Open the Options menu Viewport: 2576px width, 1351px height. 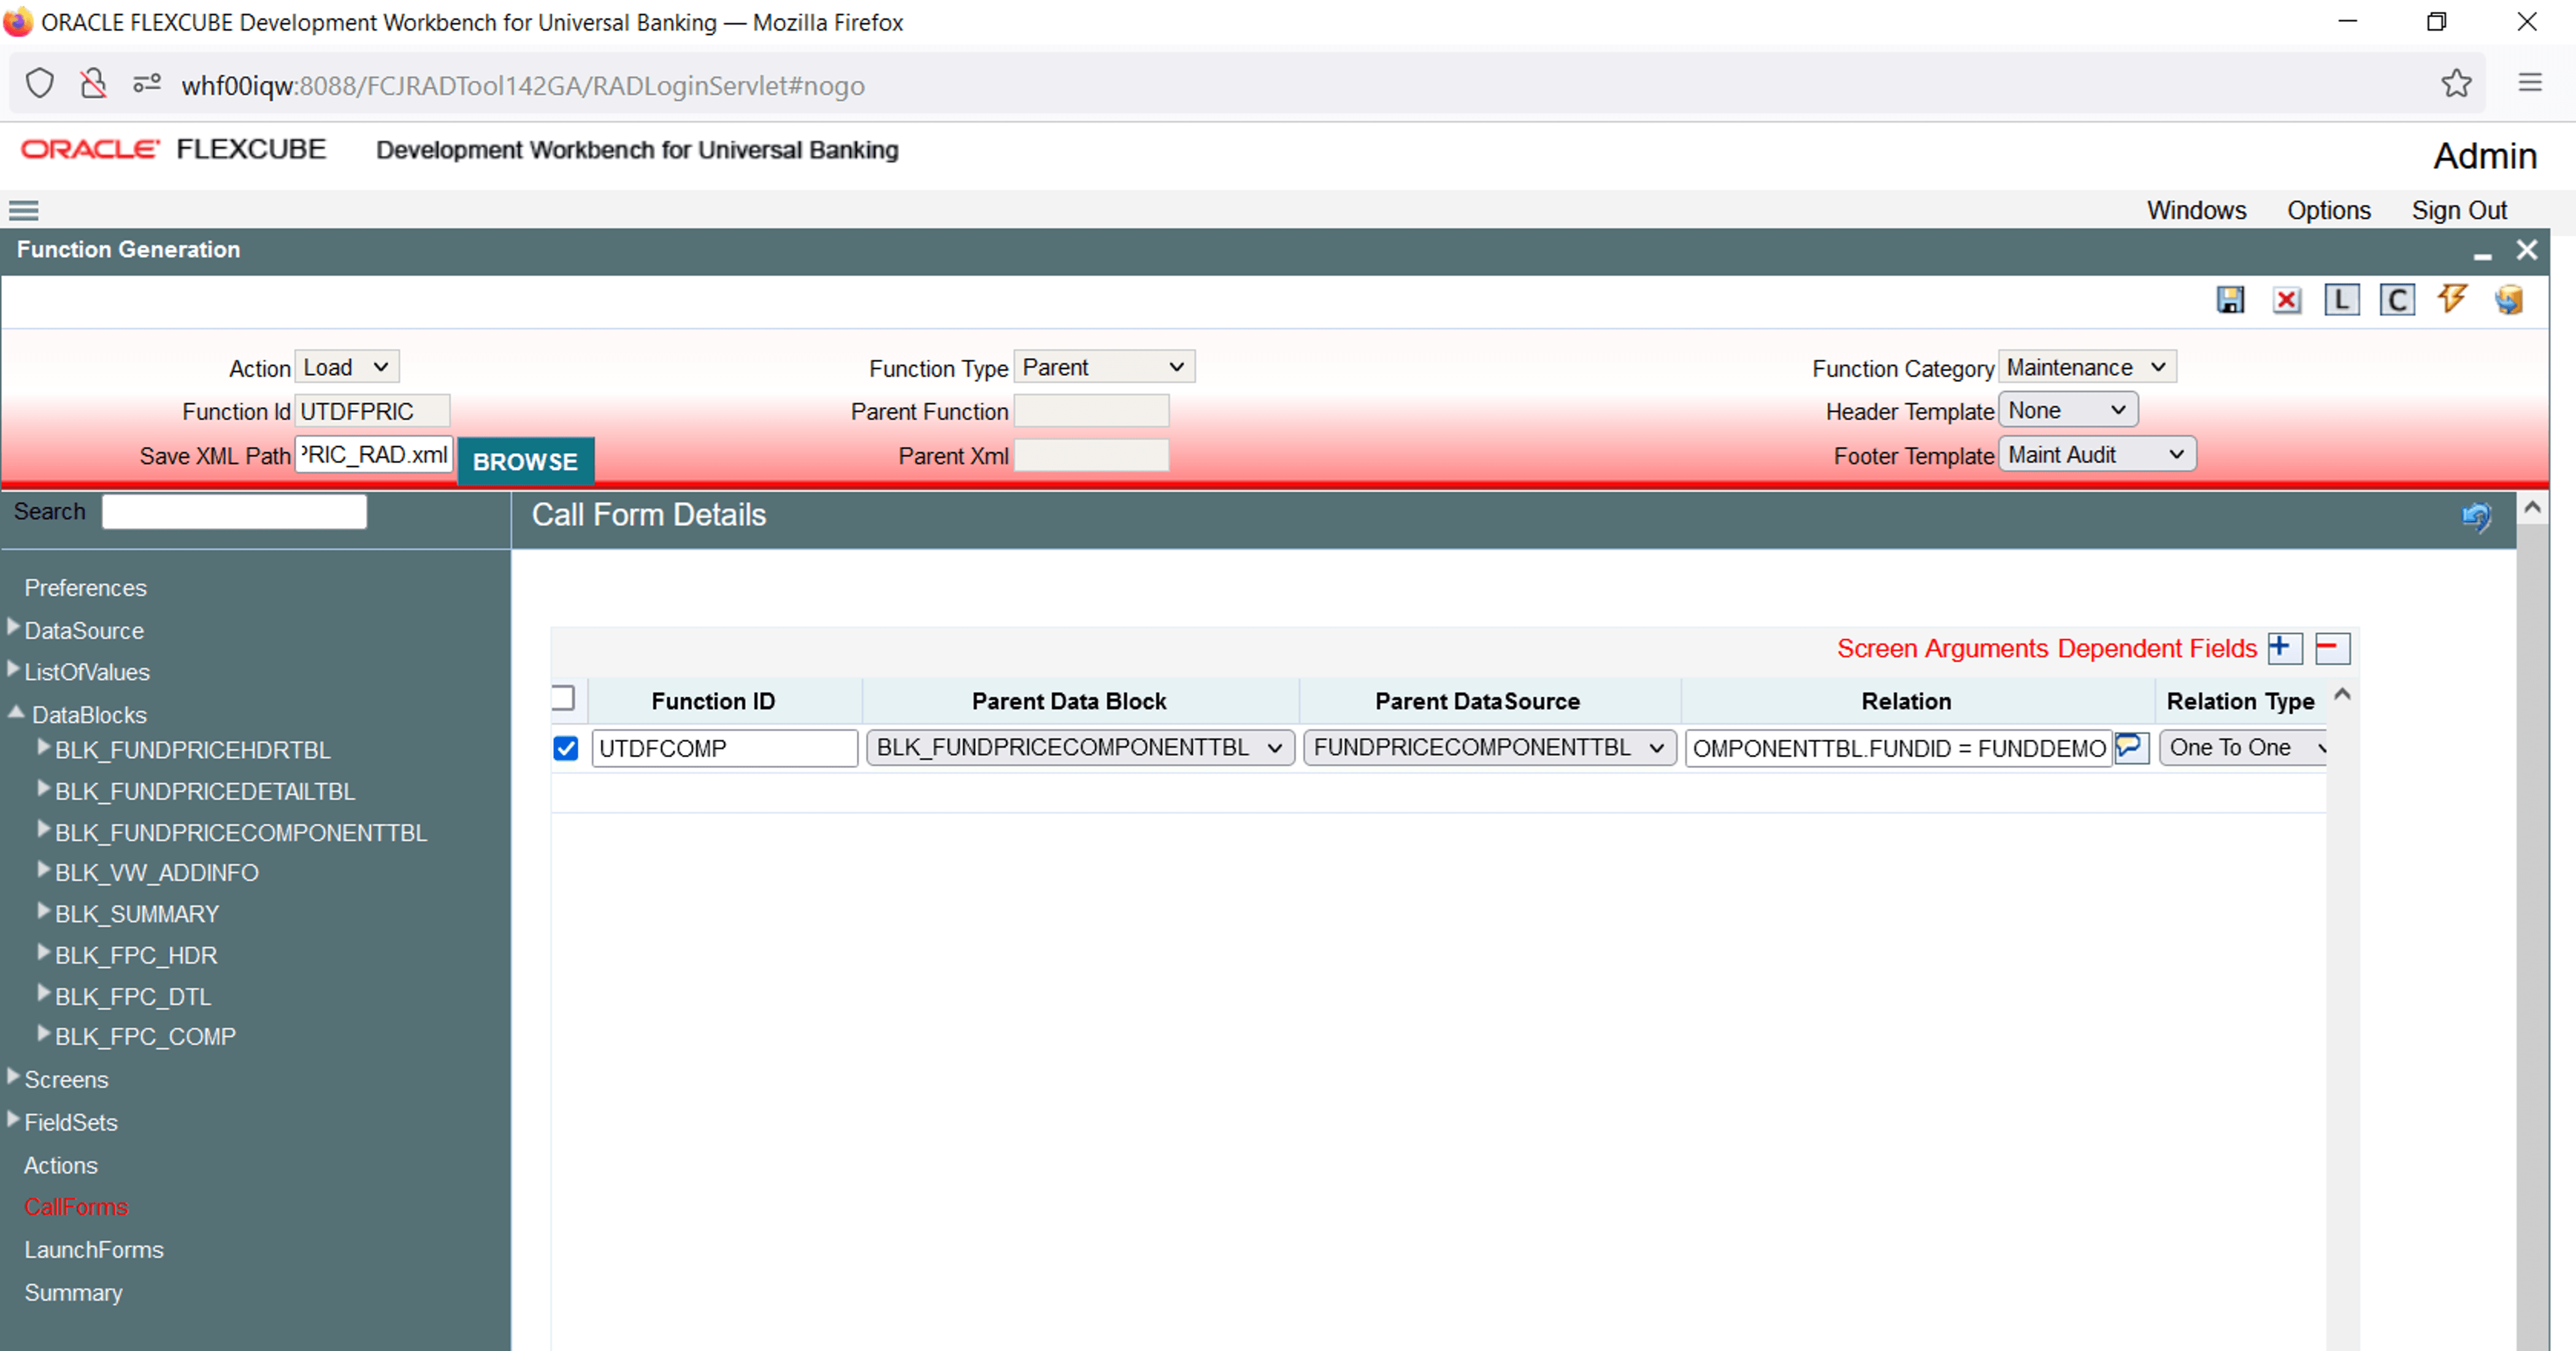pos(2328,210)
